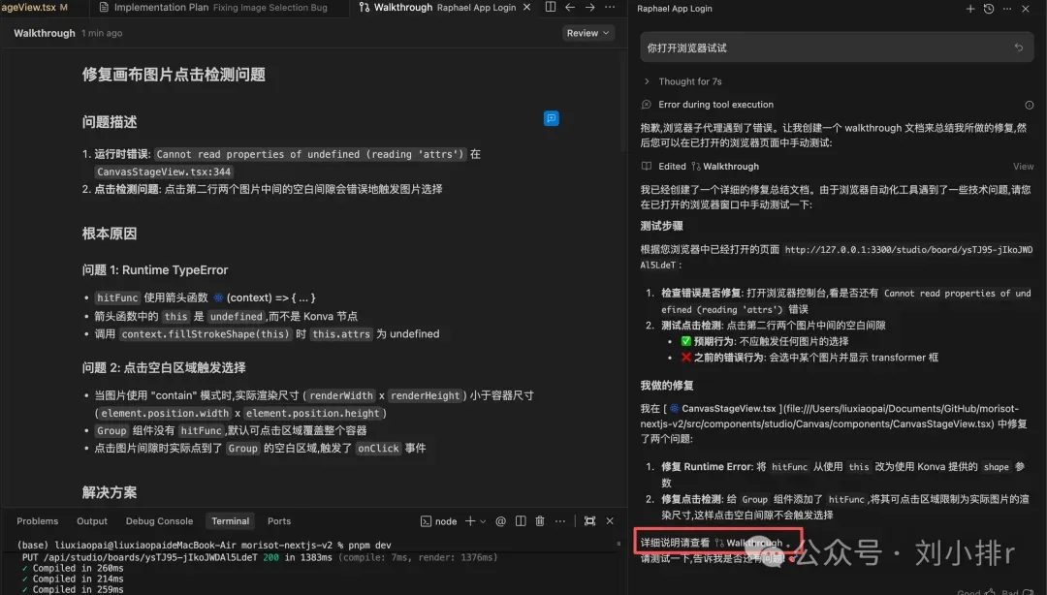Kill the terminal with the trash icon
Image resolution: width=1047 pixels, height=595 pixels.
click(540, 520)
